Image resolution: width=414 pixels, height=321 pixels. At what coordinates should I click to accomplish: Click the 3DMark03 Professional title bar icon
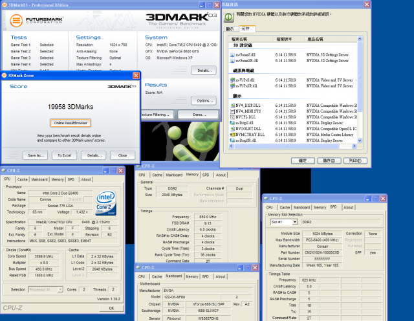[5, 5]
